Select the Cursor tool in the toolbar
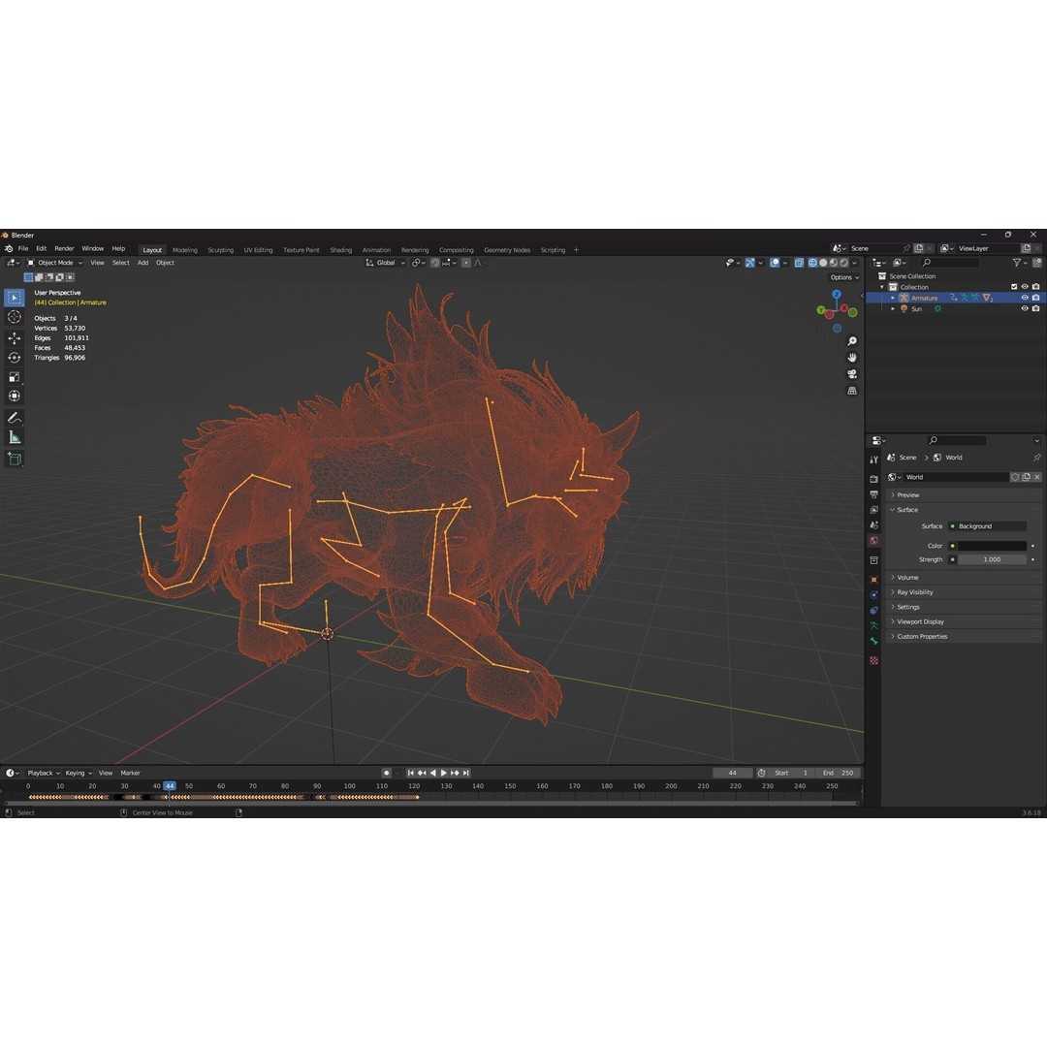 coord(14,317)
